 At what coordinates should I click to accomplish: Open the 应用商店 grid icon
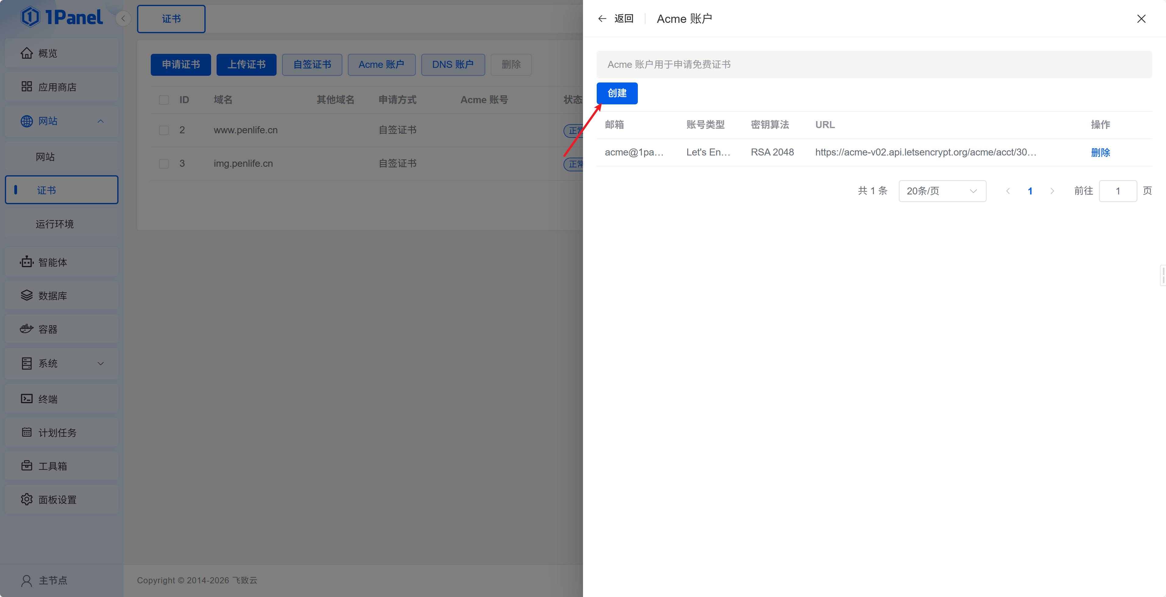tap(27, 87)
